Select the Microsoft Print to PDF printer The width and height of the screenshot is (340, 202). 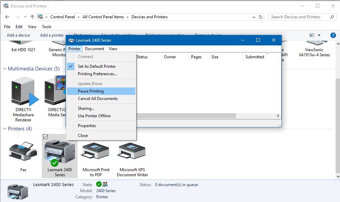[x=96, y=151]
